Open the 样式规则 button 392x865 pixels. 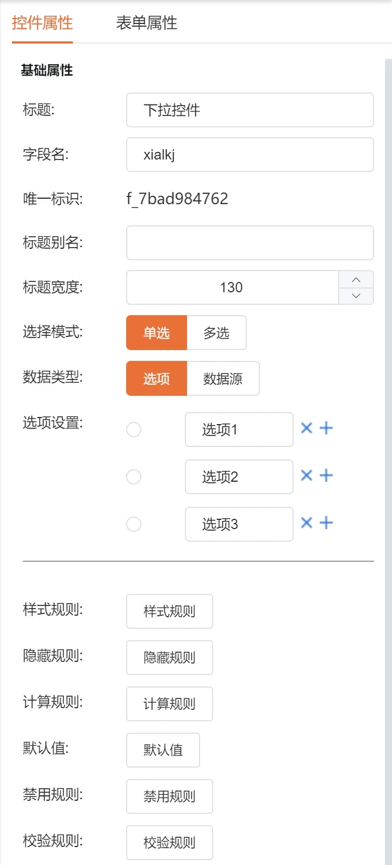[x=170, y=611]
